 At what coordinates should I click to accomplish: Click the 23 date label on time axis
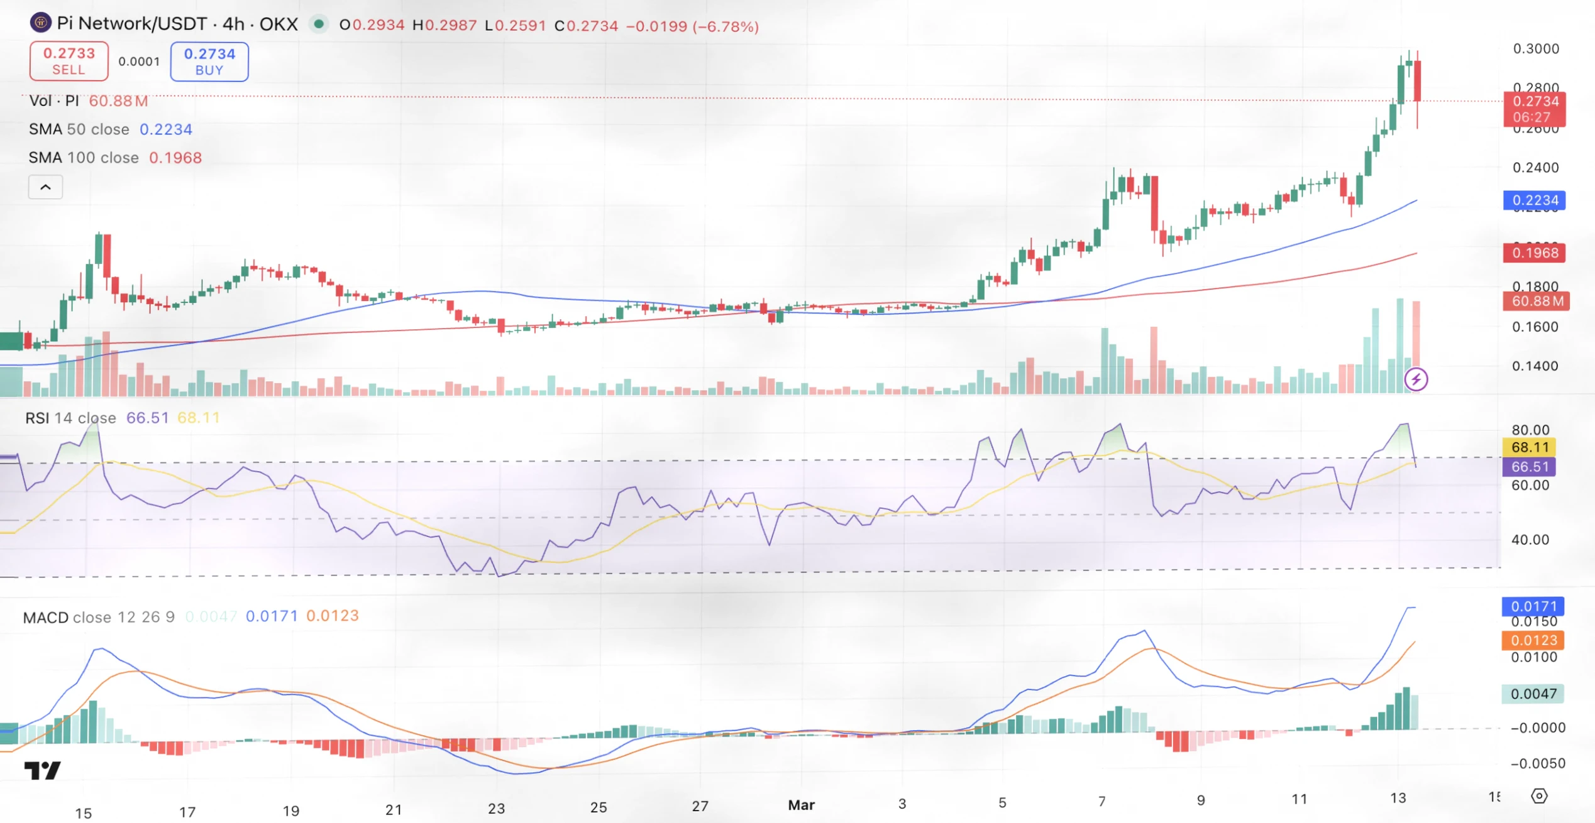497,809
